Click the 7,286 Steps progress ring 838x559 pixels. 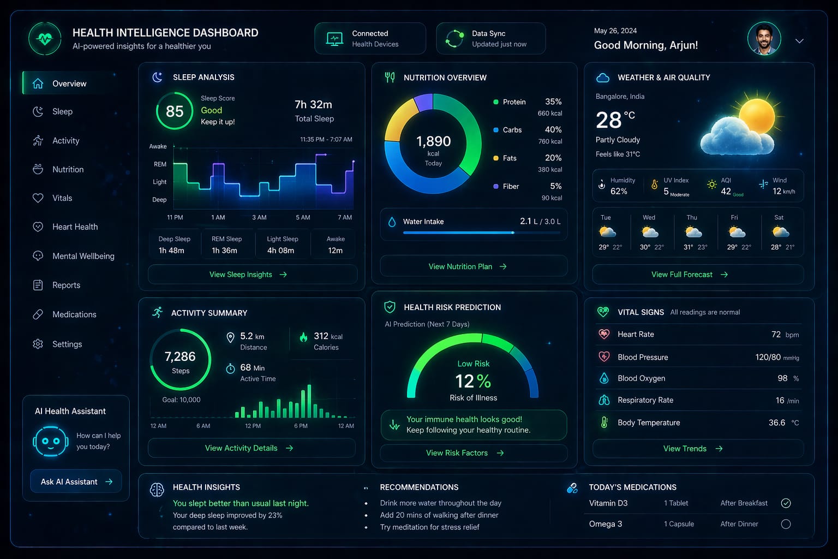pos(180,359)
